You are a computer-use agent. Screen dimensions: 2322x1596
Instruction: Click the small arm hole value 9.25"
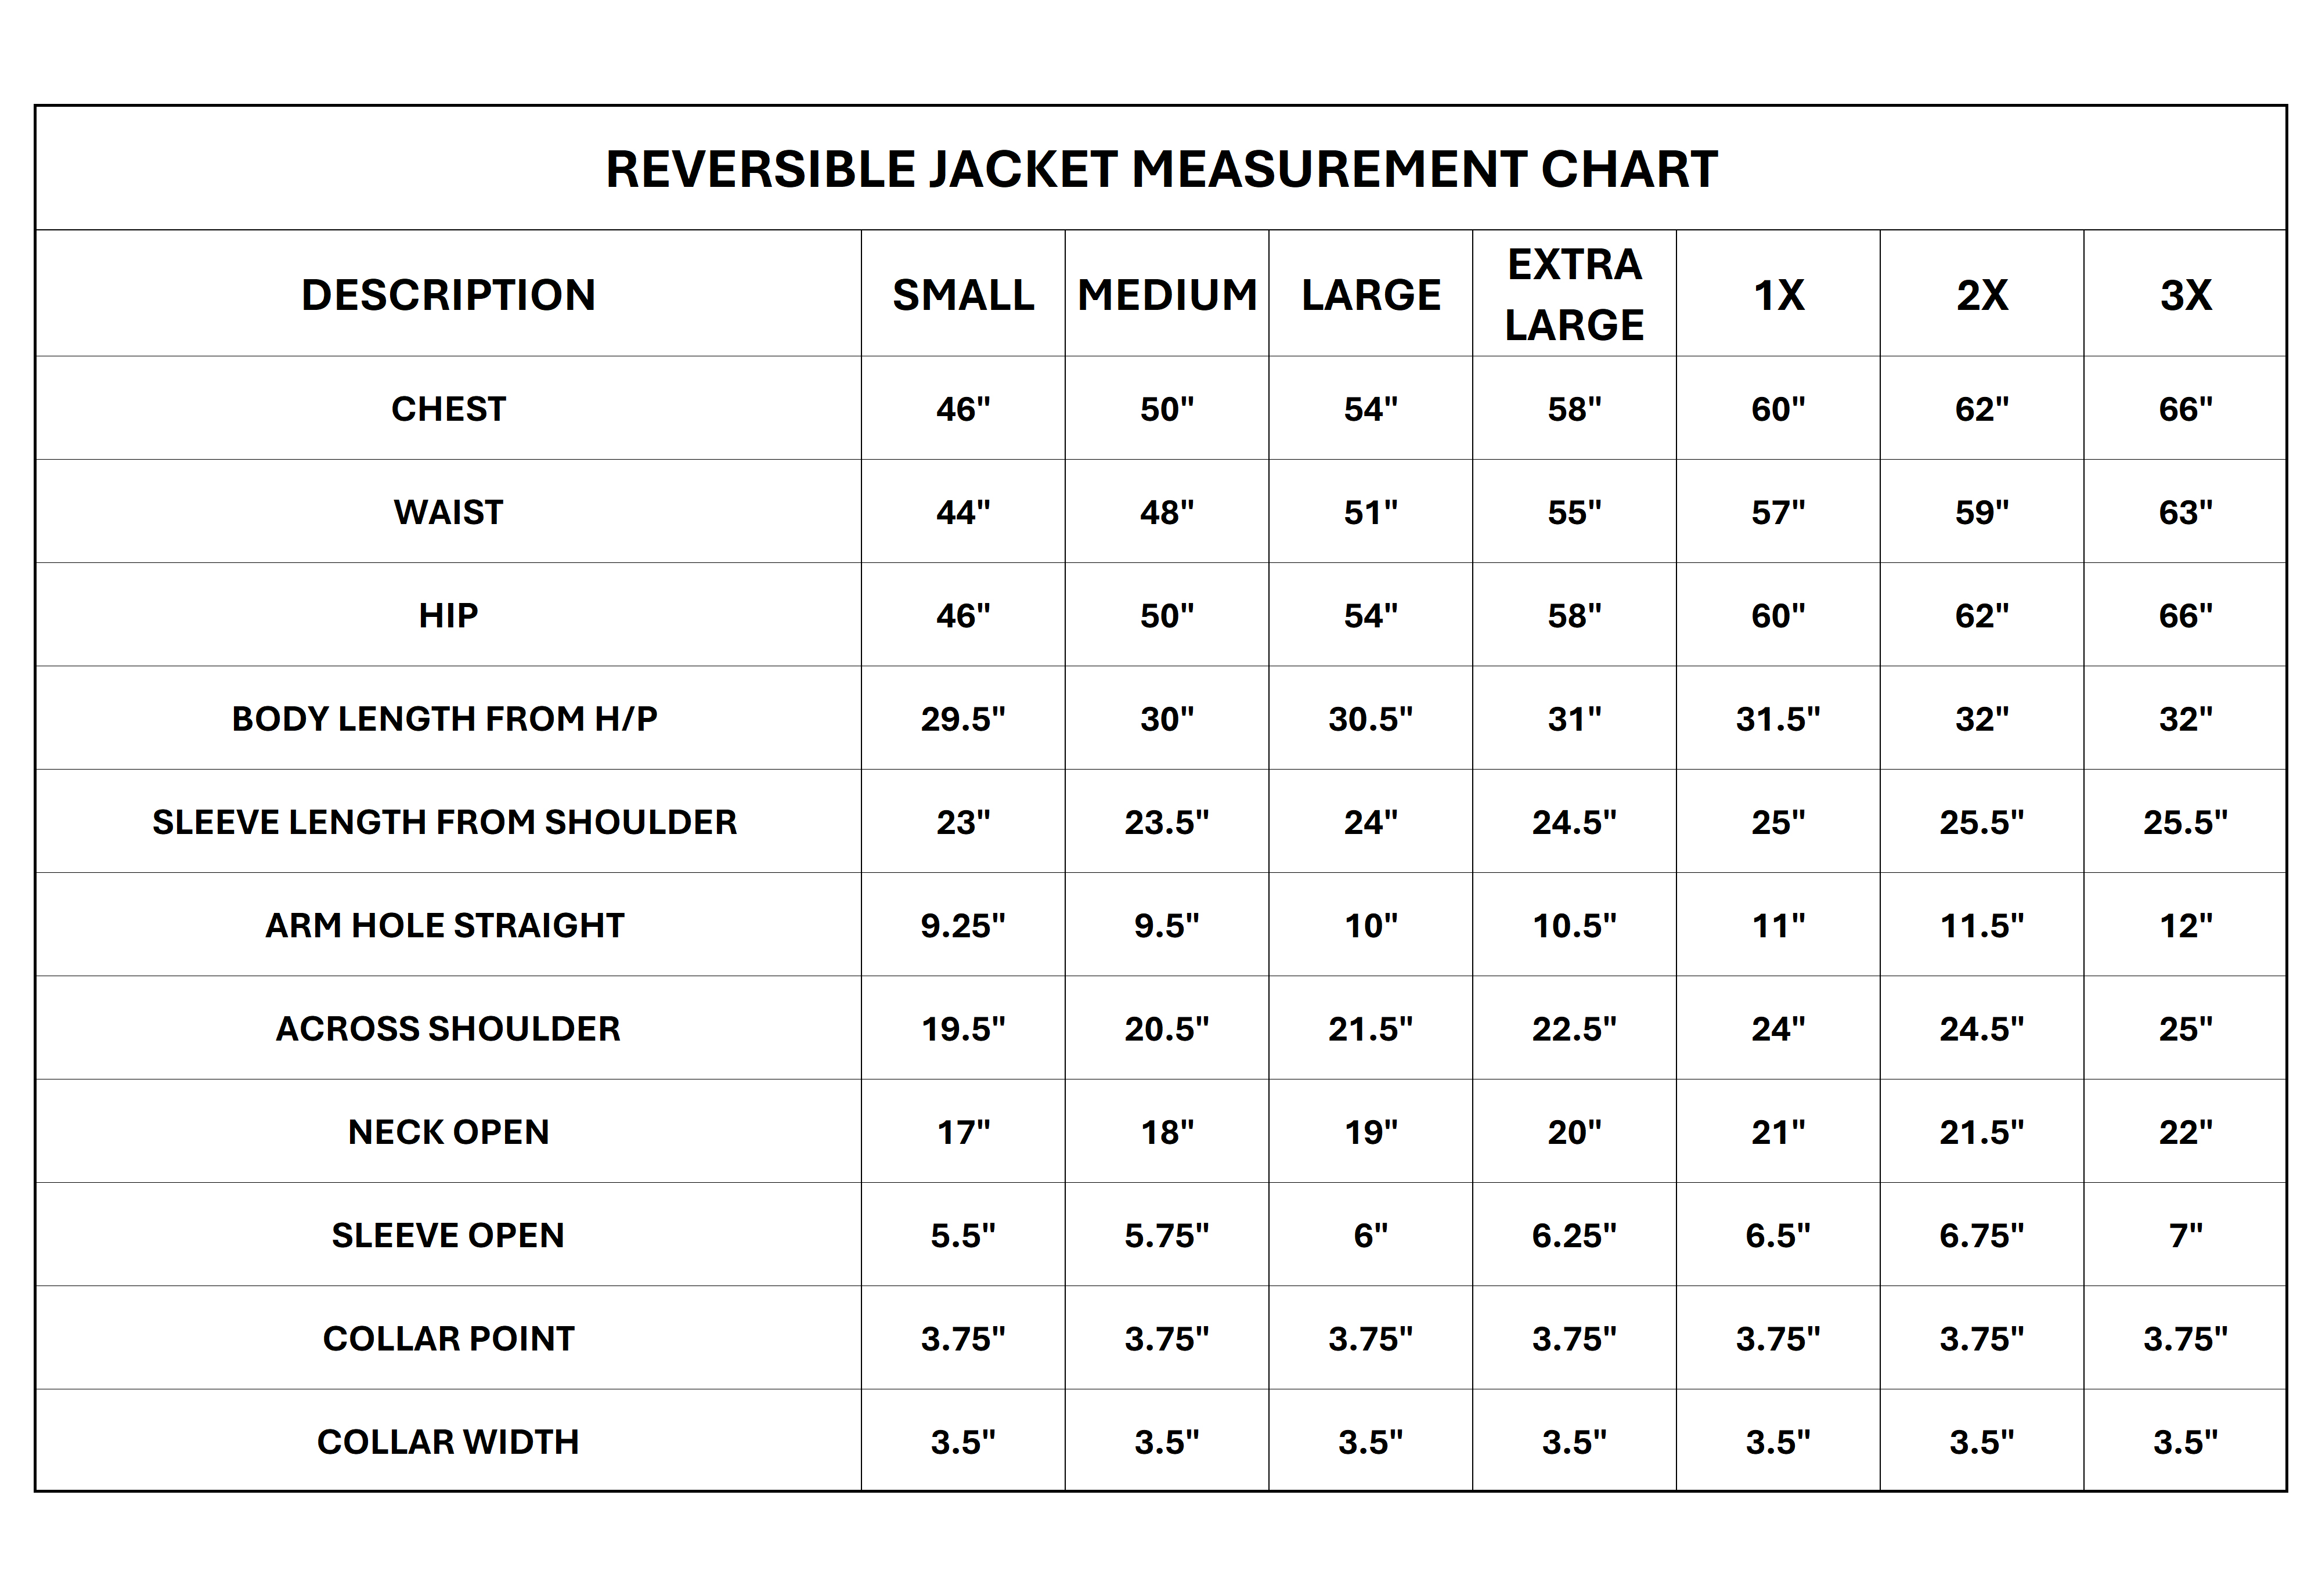[963, 926]
